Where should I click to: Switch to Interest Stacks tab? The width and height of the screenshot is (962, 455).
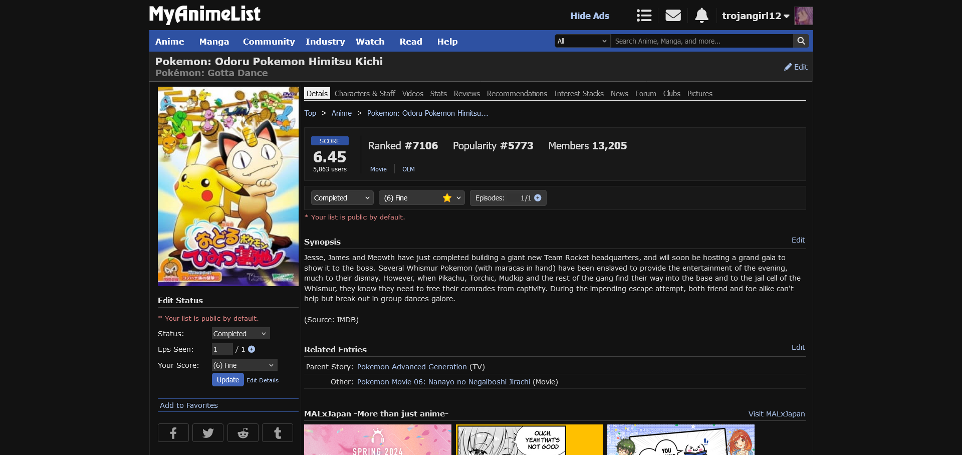click(579, 94)
